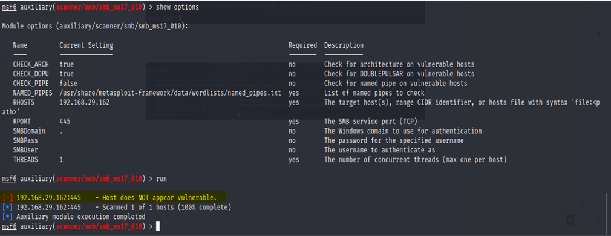Click the SMBDomain option name
Screen dimensions: 611x236
[29, 131]
